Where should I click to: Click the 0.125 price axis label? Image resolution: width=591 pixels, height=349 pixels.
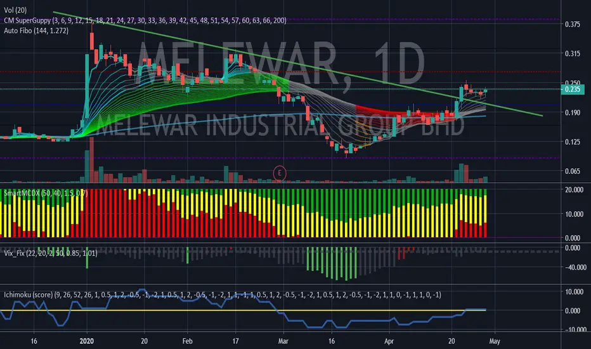[573, 142]
